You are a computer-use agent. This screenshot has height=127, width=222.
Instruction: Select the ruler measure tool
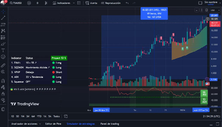point(3,65)
